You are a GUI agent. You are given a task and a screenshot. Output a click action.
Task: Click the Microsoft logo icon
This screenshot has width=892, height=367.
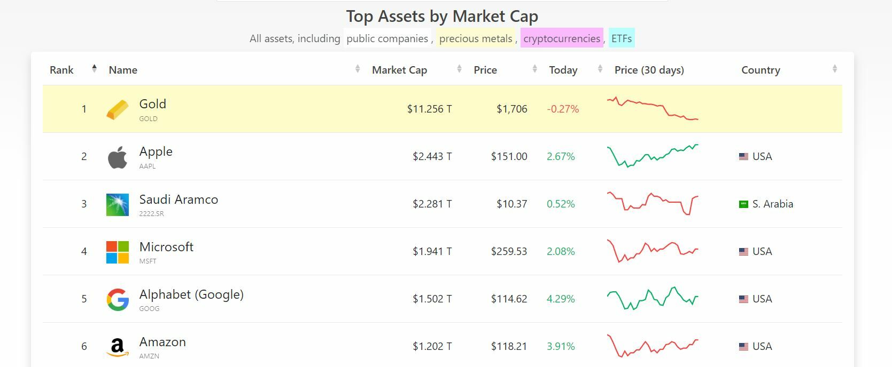point(118,252)
